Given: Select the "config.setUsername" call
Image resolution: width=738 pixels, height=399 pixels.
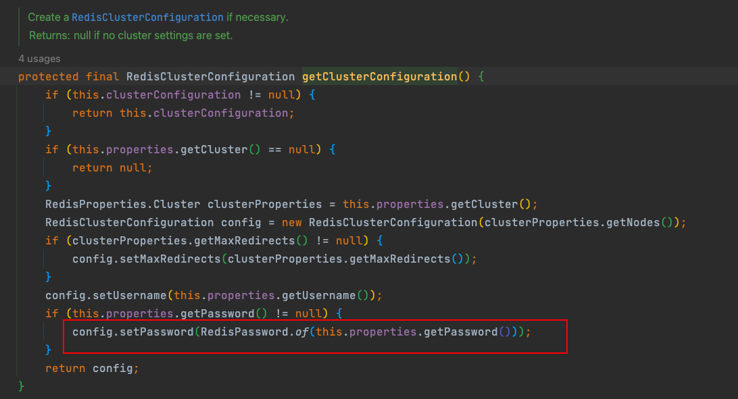Looking at the screenshot, I should (x=106, y=296).
